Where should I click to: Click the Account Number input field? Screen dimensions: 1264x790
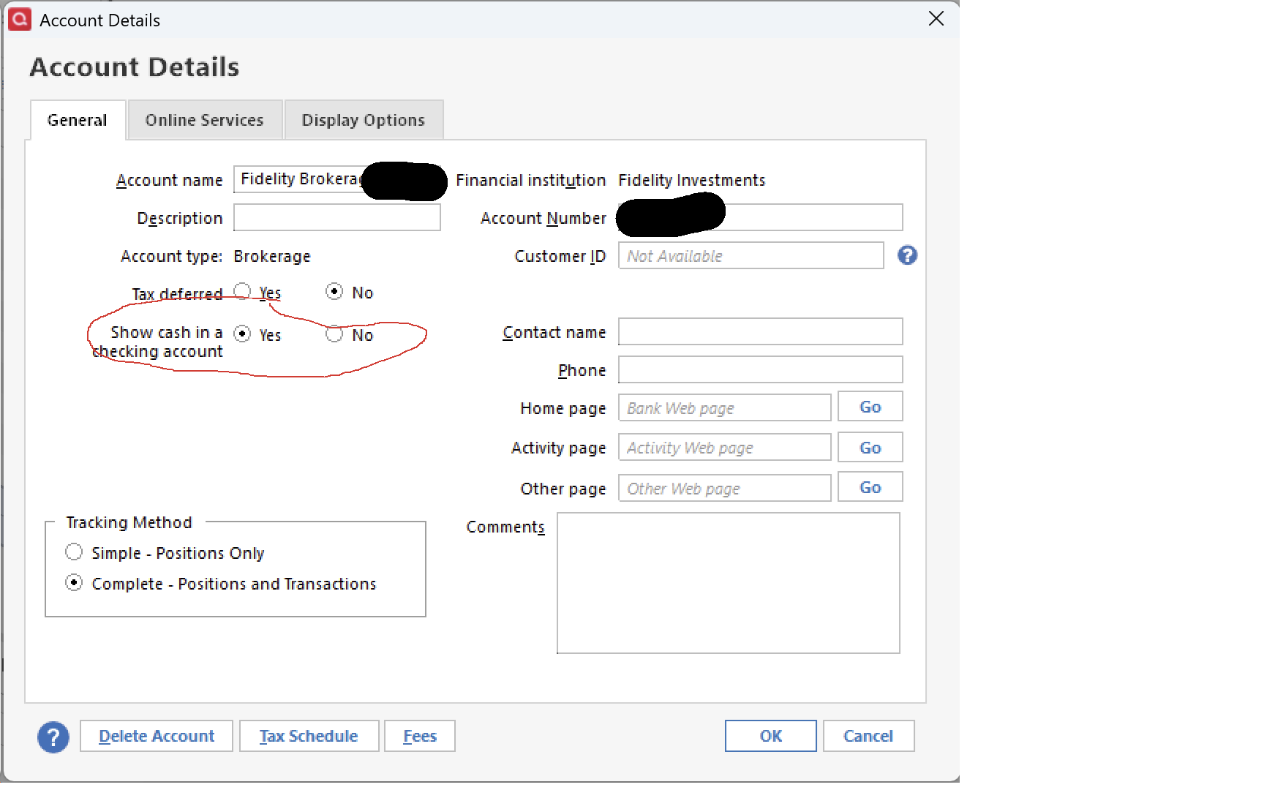[x=761, y=217]
